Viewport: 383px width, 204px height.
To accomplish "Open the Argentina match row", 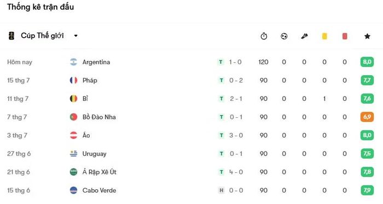I will point(190,62).
